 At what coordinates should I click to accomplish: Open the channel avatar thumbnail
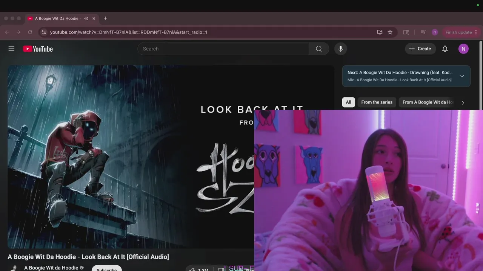[14, 268]
